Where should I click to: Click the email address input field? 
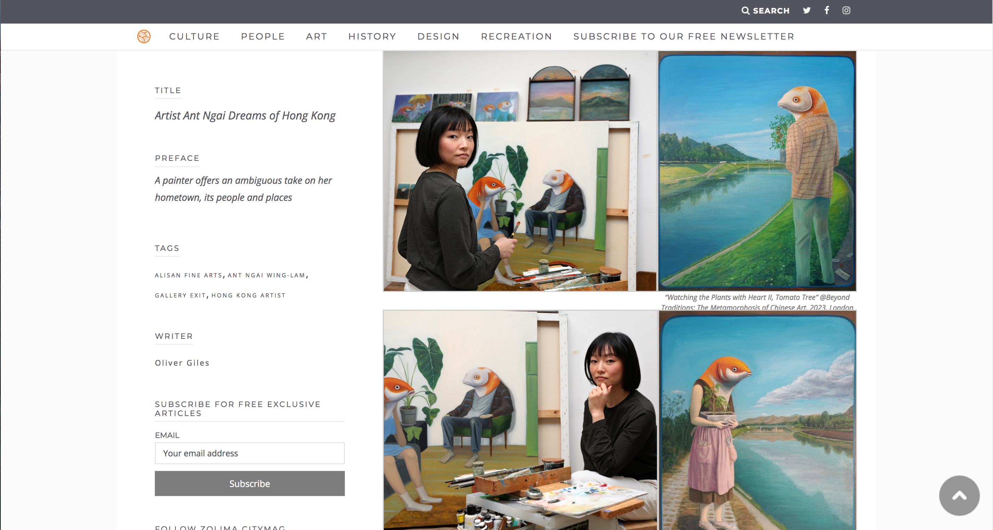coord(249,453)
